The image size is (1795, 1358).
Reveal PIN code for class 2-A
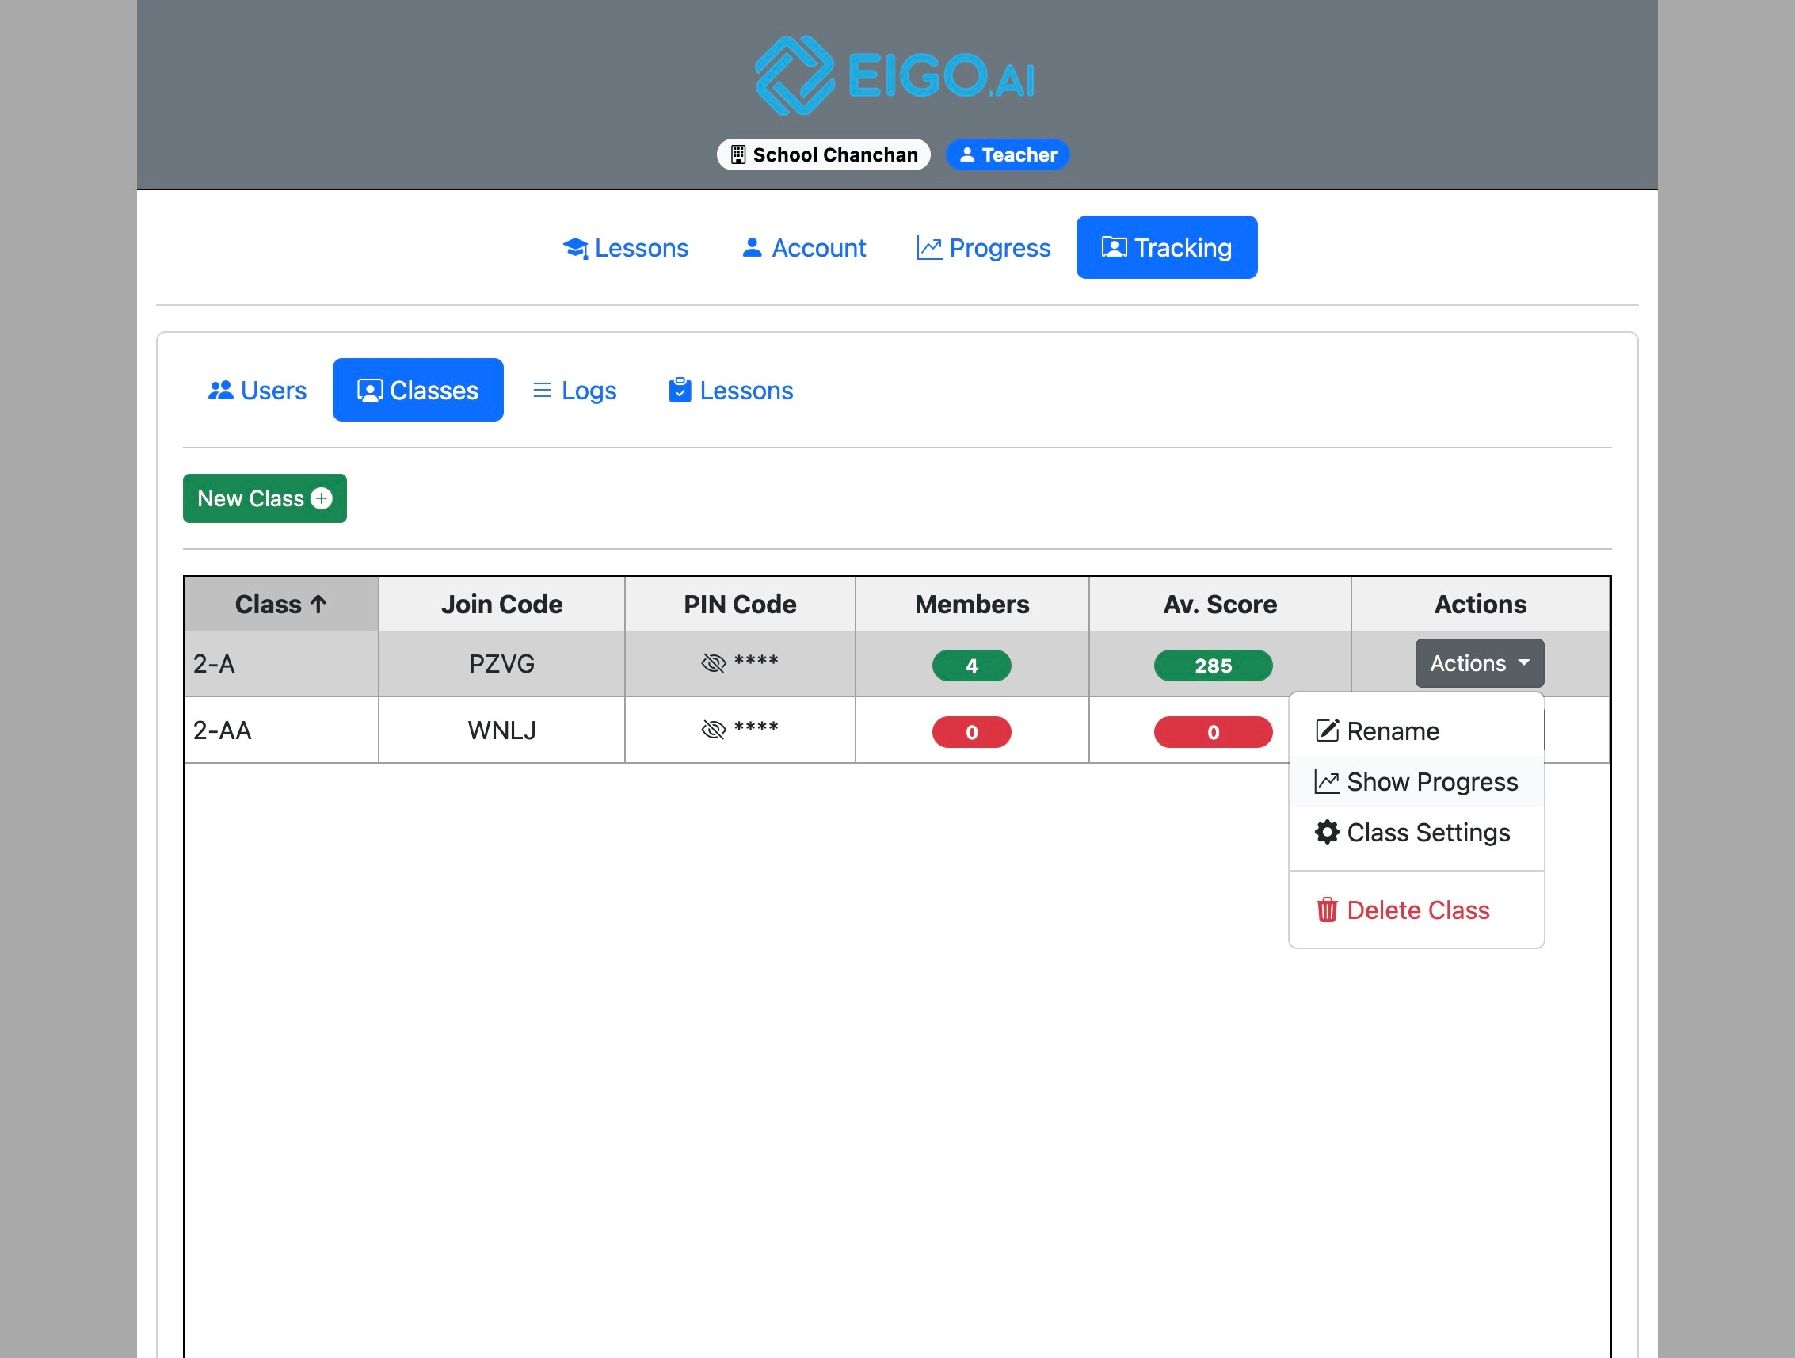(x=713, y=663)
